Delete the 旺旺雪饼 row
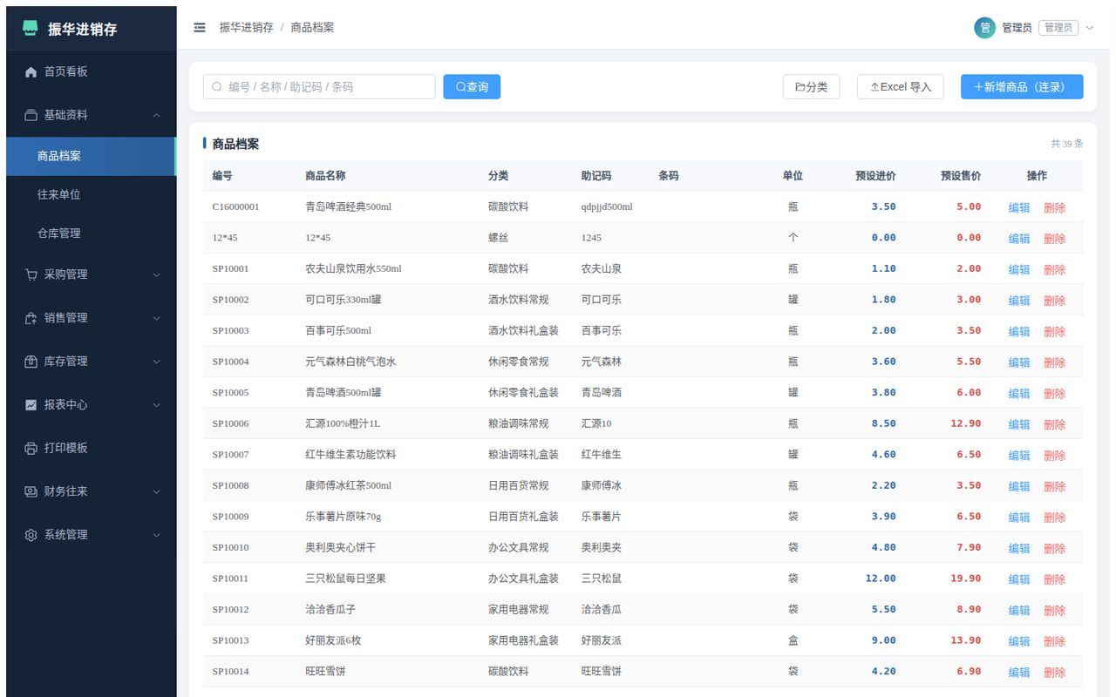This screenshot has width=1116, height=697. pos(1055,672)
